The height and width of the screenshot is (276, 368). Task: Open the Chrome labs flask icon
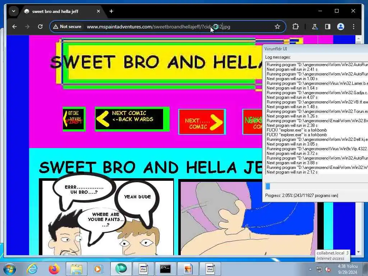click(314, 27)
